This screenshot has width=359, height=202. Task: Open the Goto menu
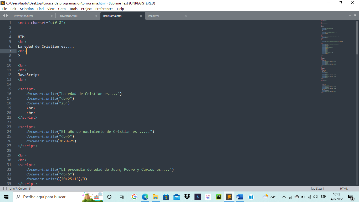pyautogui.click(x=62, y=9)
